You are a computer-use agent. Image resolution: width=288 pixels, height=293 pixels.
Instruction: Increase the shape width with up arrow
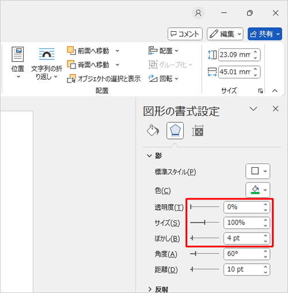click(x=255, y=69)
